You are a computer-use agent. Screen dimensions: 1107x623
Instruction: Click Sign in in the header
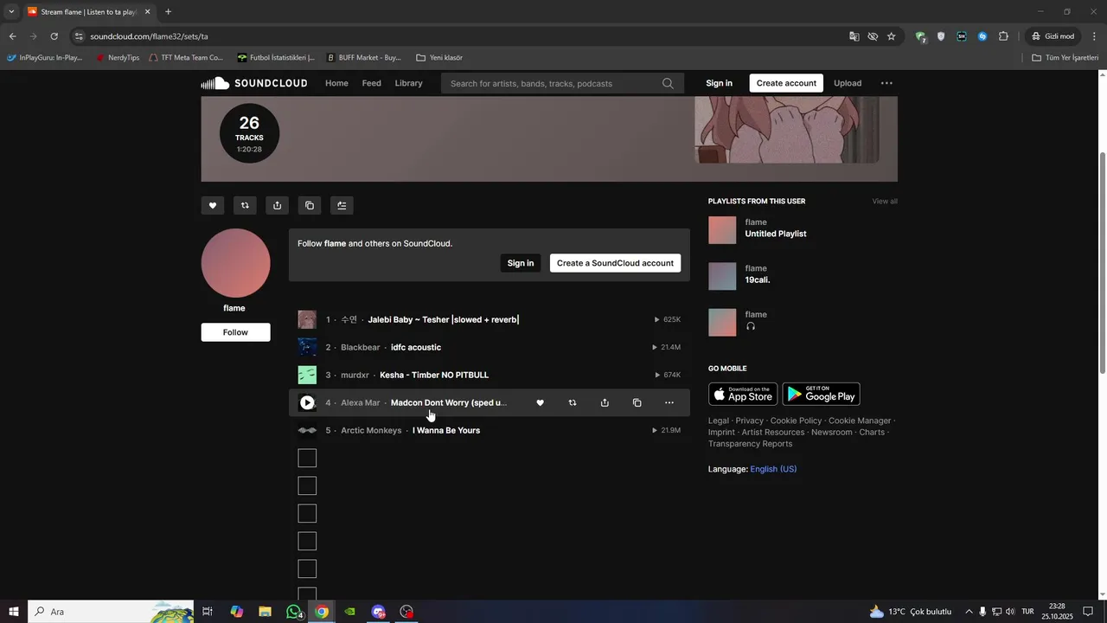click(719, 83)
